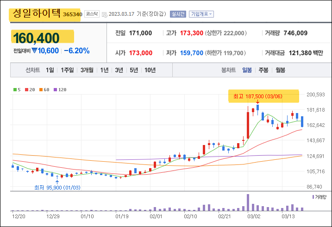Click the 코스닥 market badge
The height and width of the screenshot is (227, 332).
click(x=92, y=14)
